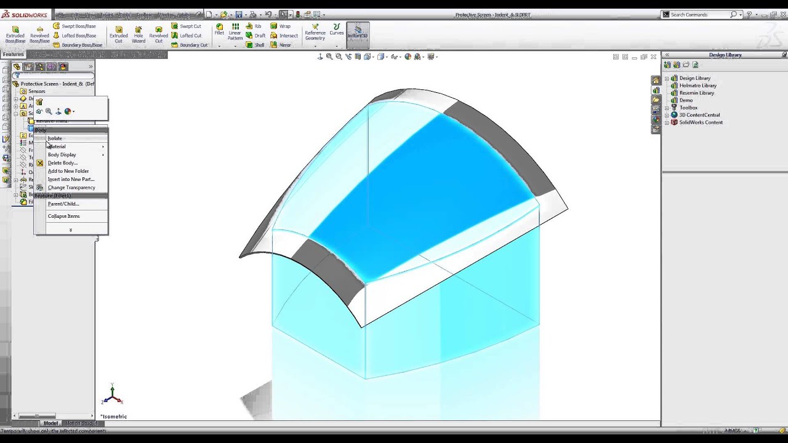Open Edit Appearance in view toolbar
This screenshot has height=443, width=788.
408,57
